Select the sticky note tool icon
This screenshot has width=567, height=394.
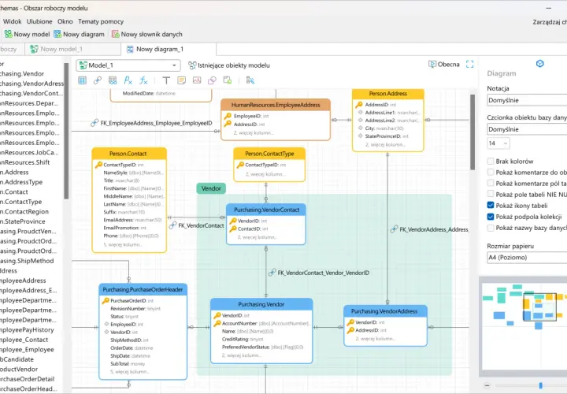[182, 80]
